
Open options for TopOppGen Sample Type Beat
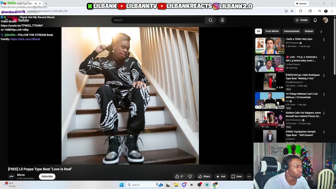324,132
